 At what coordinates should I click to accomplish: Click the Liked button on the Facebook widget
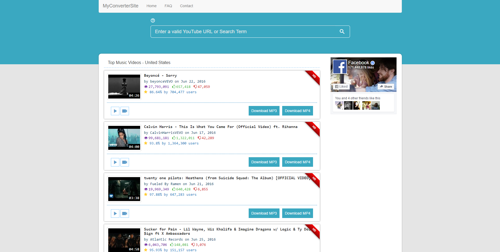click(x=341, y=86)
